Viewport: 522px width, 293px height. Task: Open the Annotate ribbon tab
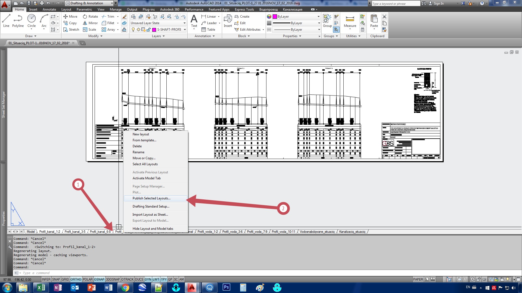pos(49,9)
